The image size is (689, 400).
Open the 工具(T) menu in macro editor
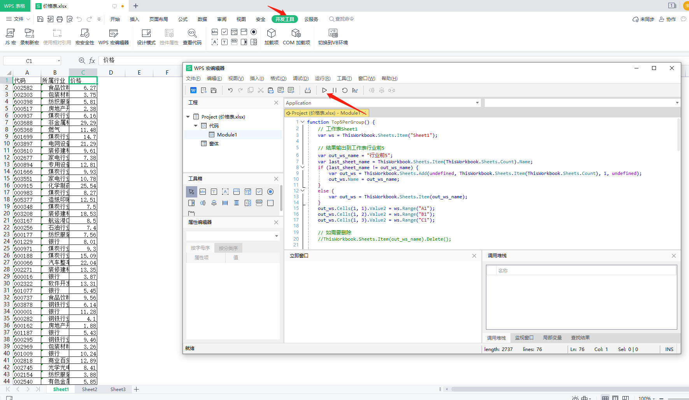click(344, 79)
